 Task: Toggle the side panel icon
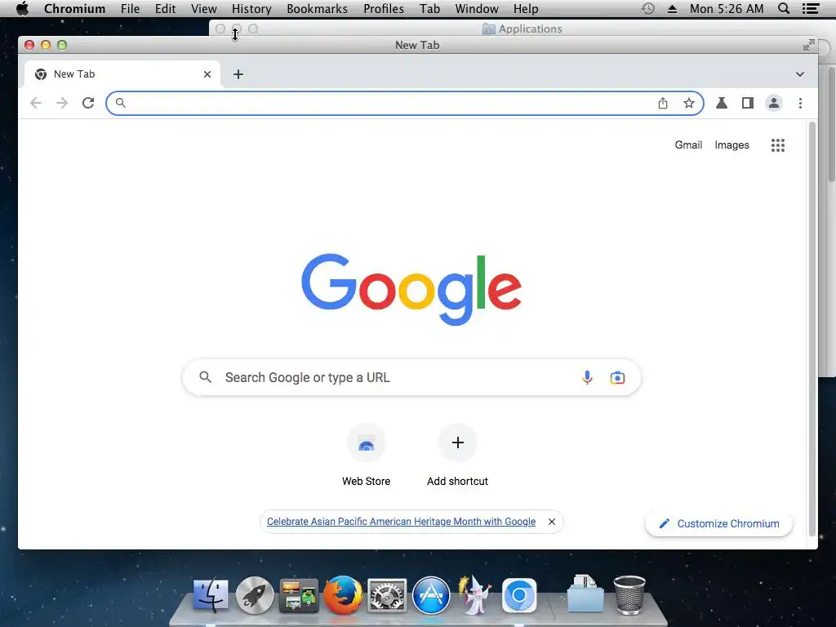pyautogui.click(x=748, y=103)
